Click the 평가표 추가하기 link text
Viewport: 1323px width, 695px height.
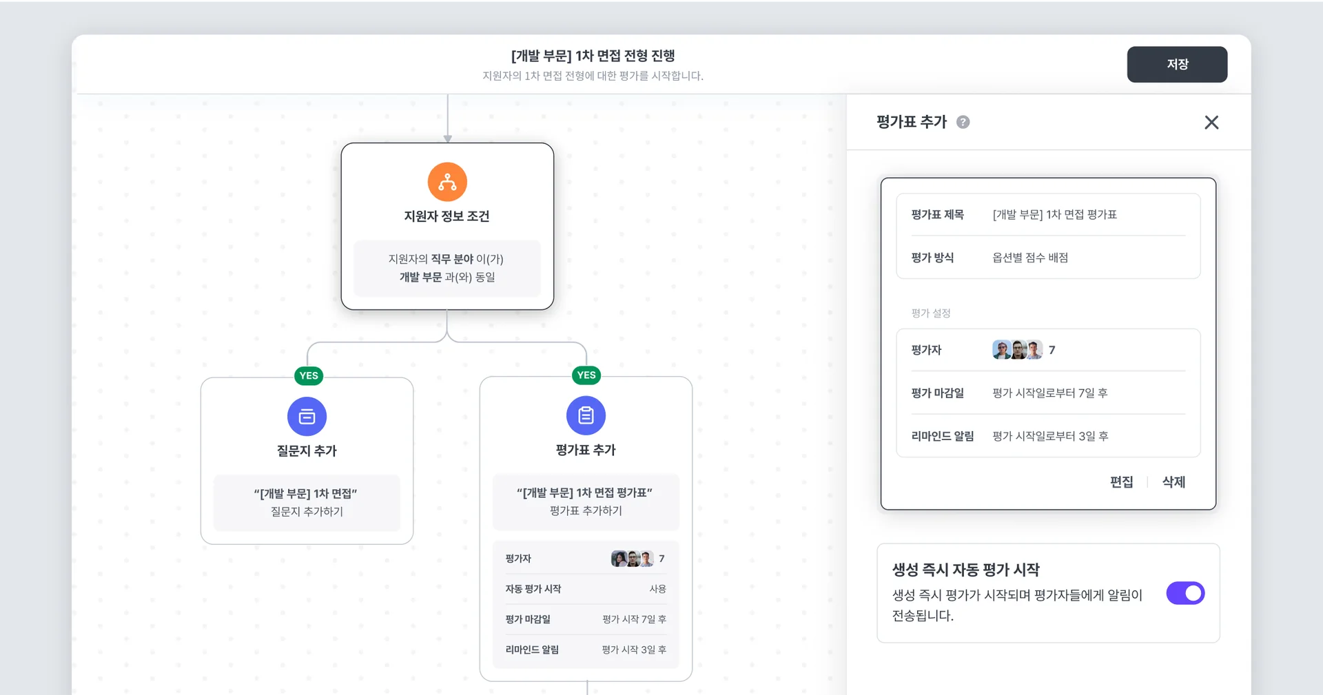[x=585, y=510]
